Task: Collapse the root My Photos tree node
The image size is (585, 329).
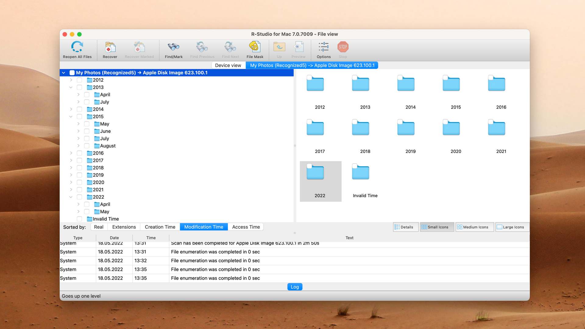Action: coord(64,73)
